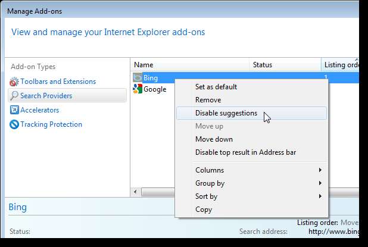Screen dimensions: 368x247
Task: Click the horizontal scrollbar left arrow
Action: coord(135,192)
